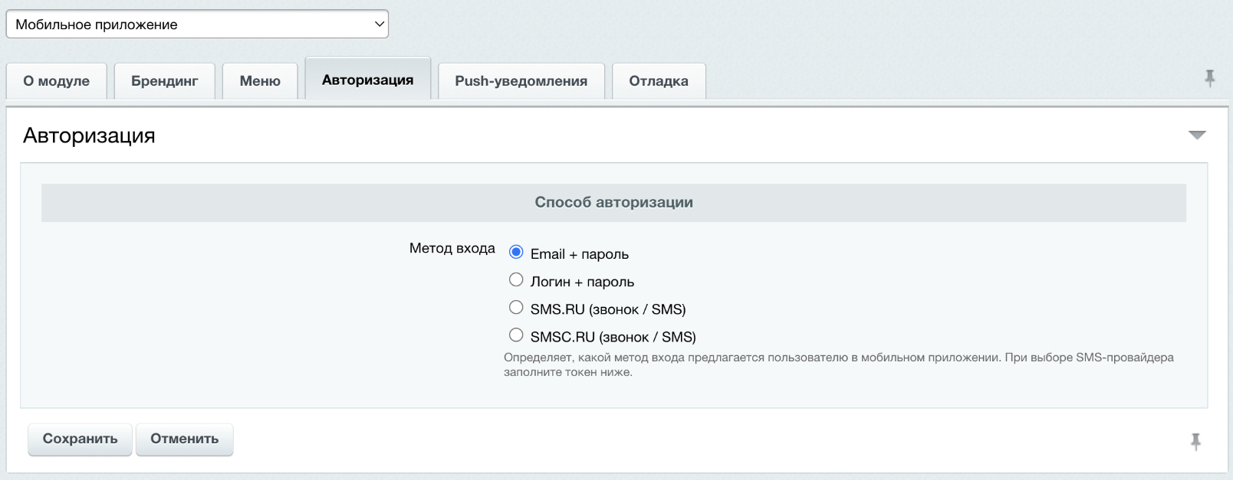Choose SMSC.RU (звонок / SMS) login method
The width and height of the screenshot is (1233, 480).
coord(516,335)
